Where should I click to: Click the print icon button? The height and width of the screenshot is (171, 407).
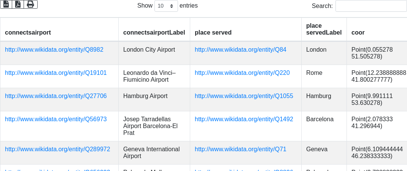(30, 4)
